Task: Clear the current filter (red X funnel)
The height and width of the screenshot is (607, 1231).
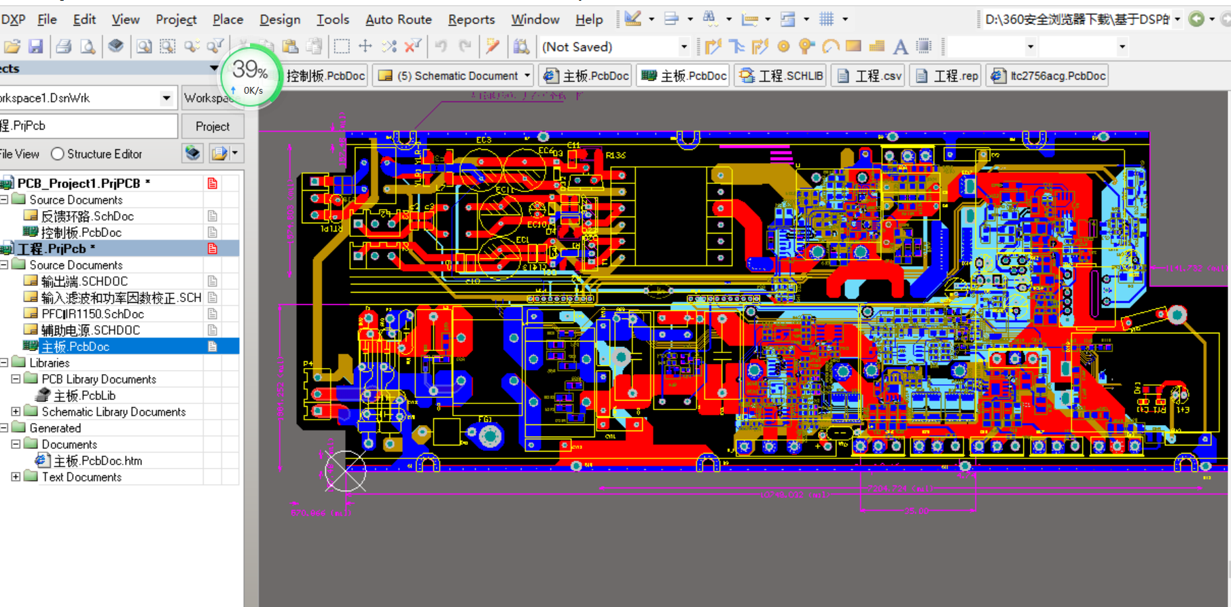Action: point(412,46)
